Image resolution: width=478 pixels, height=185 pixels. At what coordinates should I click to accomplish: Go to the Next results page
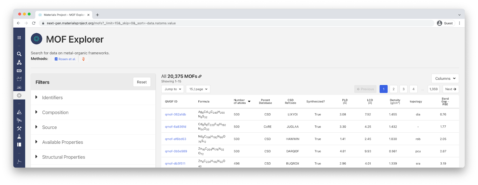point(451,89)
